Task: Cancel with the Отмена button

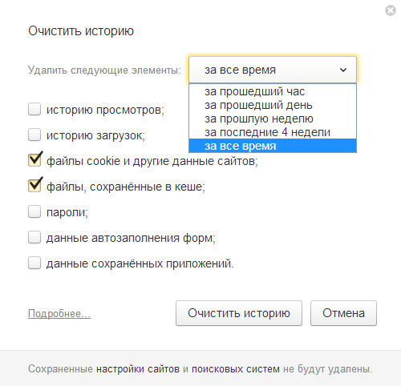Action: coord(343,313)
